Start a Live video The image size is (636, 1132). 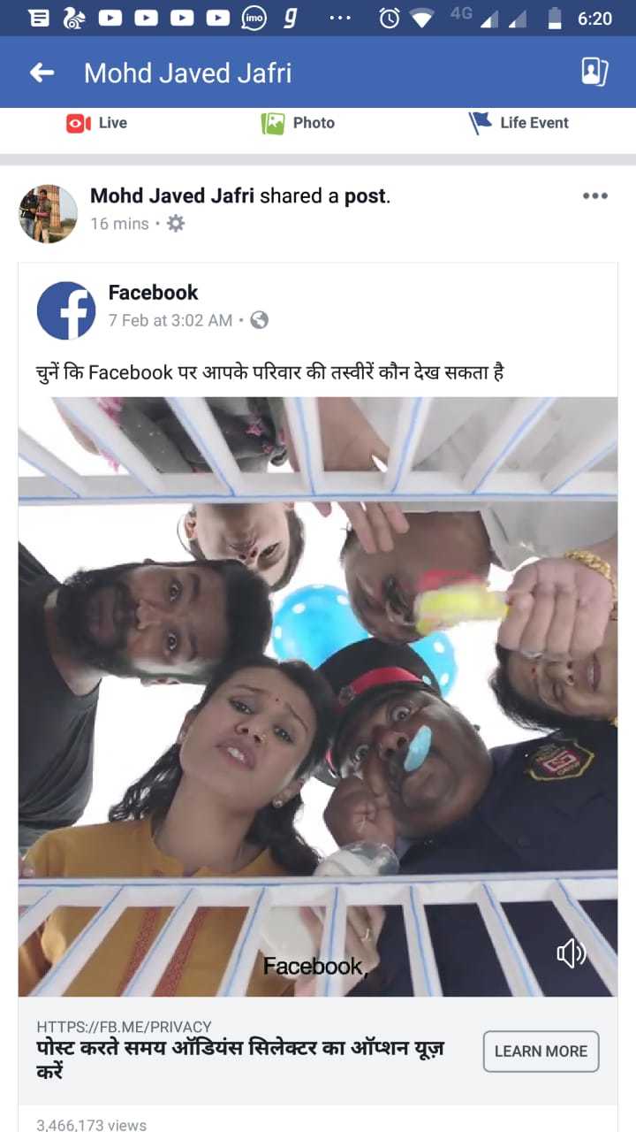[97, 123]
